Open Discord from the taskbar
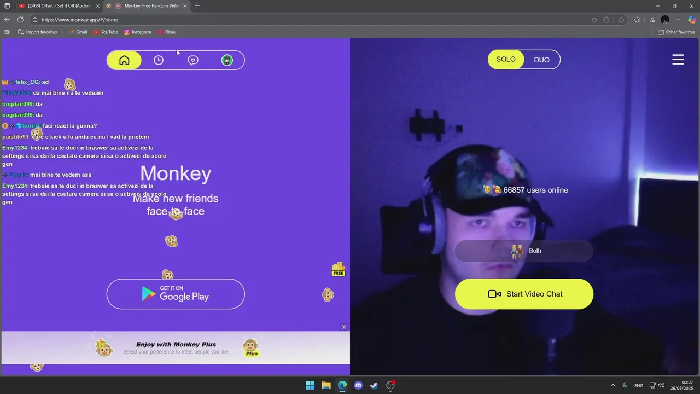This screenshot has width=700, height=394. (358, 385)
